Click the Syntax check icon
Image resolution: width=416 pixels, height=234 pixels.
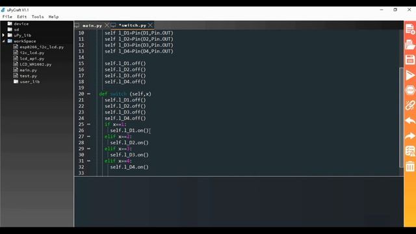pyautogui.click(x=410, y=151)
